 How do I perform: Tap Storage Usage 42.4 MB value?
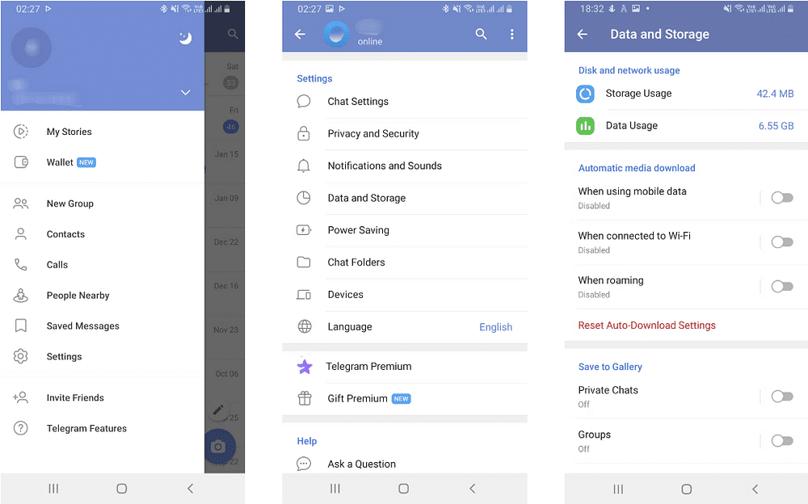pyautogui.click(x=775, y=94)
